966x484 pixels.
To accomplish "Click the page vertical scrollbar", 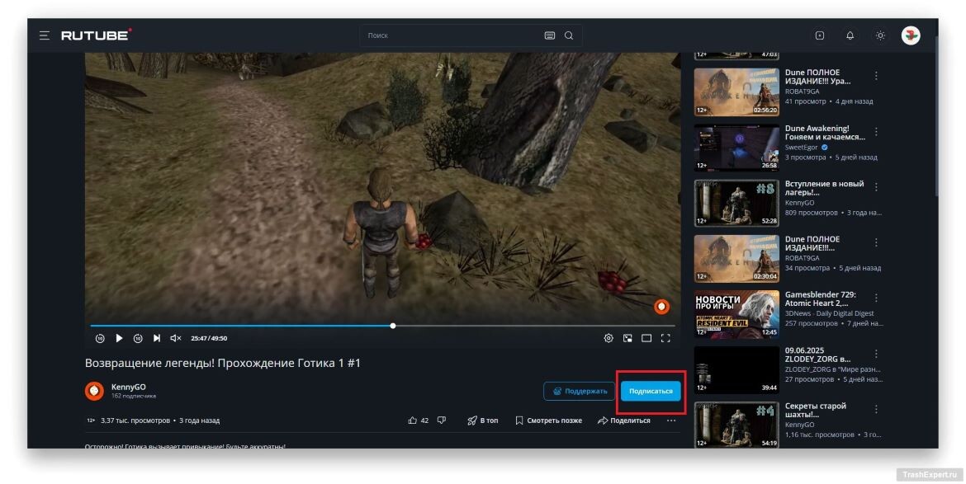I will [x=935, y=117].
